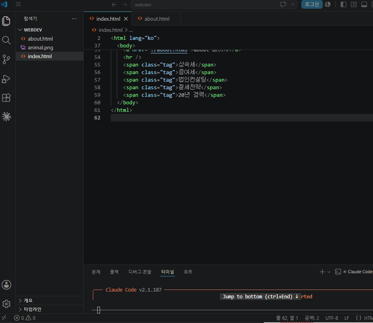
Task: Click the 상속세 span on line 55
Action: [170, 65]
